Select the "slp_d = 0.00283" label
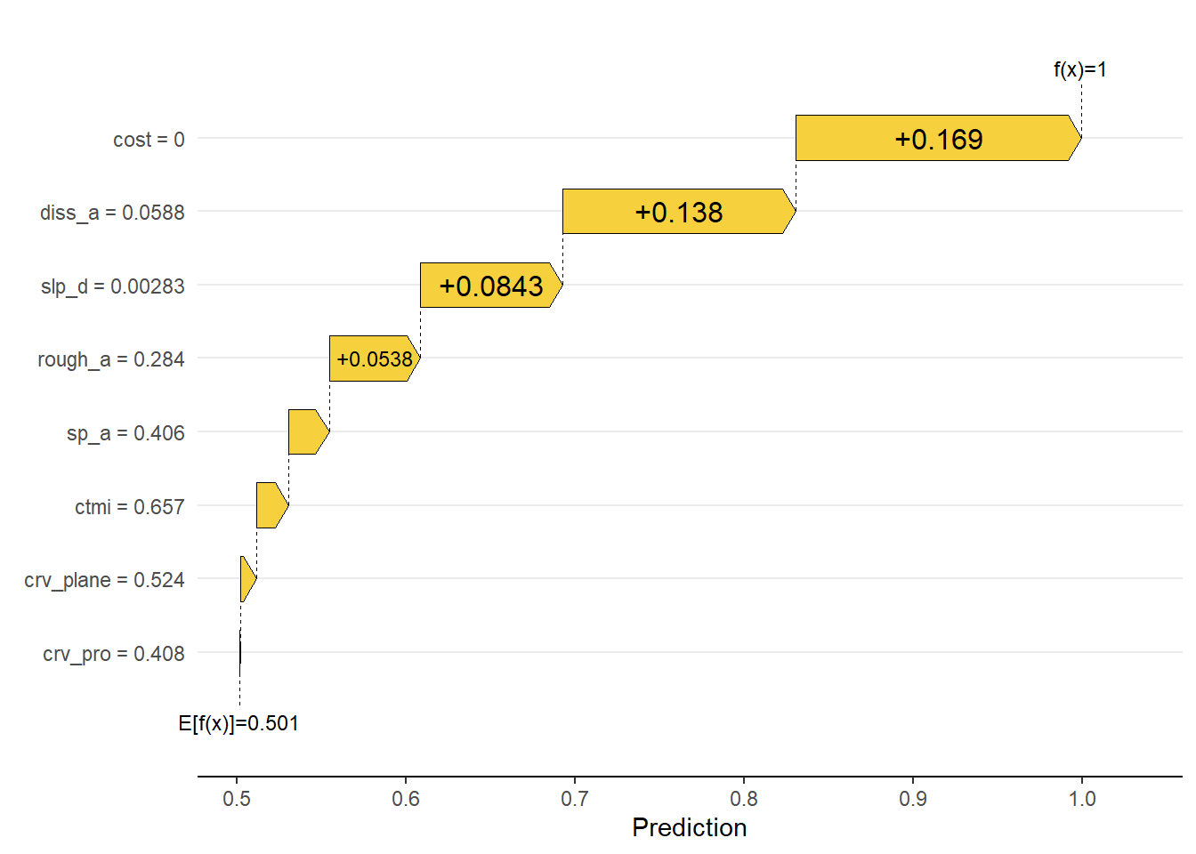 (113, 286)
